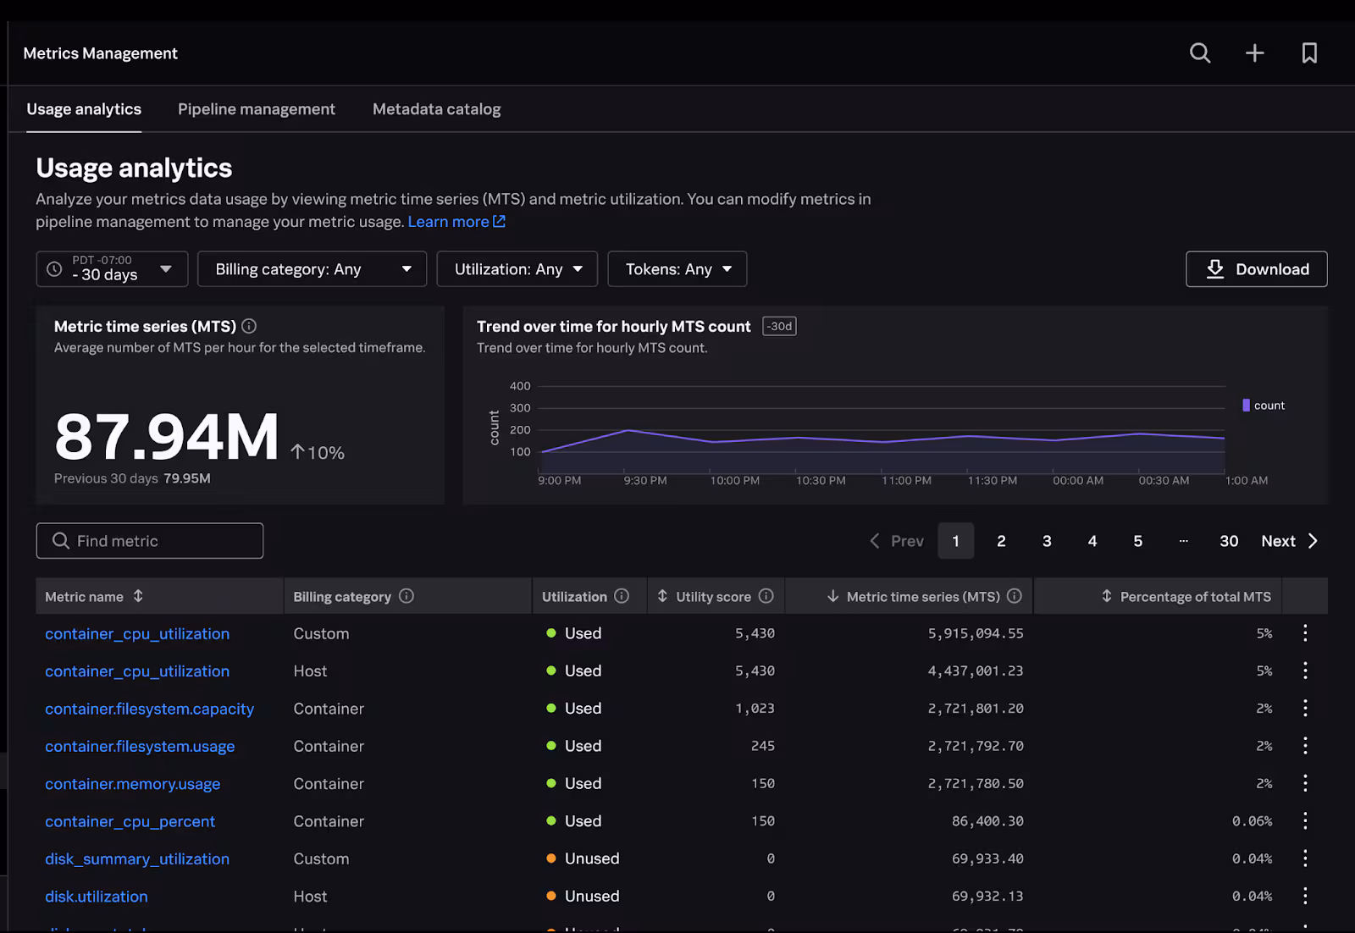This screenshot has height=933, width=1355.
Task: Switch to Pipeline management tab
Action: point(256,109)
